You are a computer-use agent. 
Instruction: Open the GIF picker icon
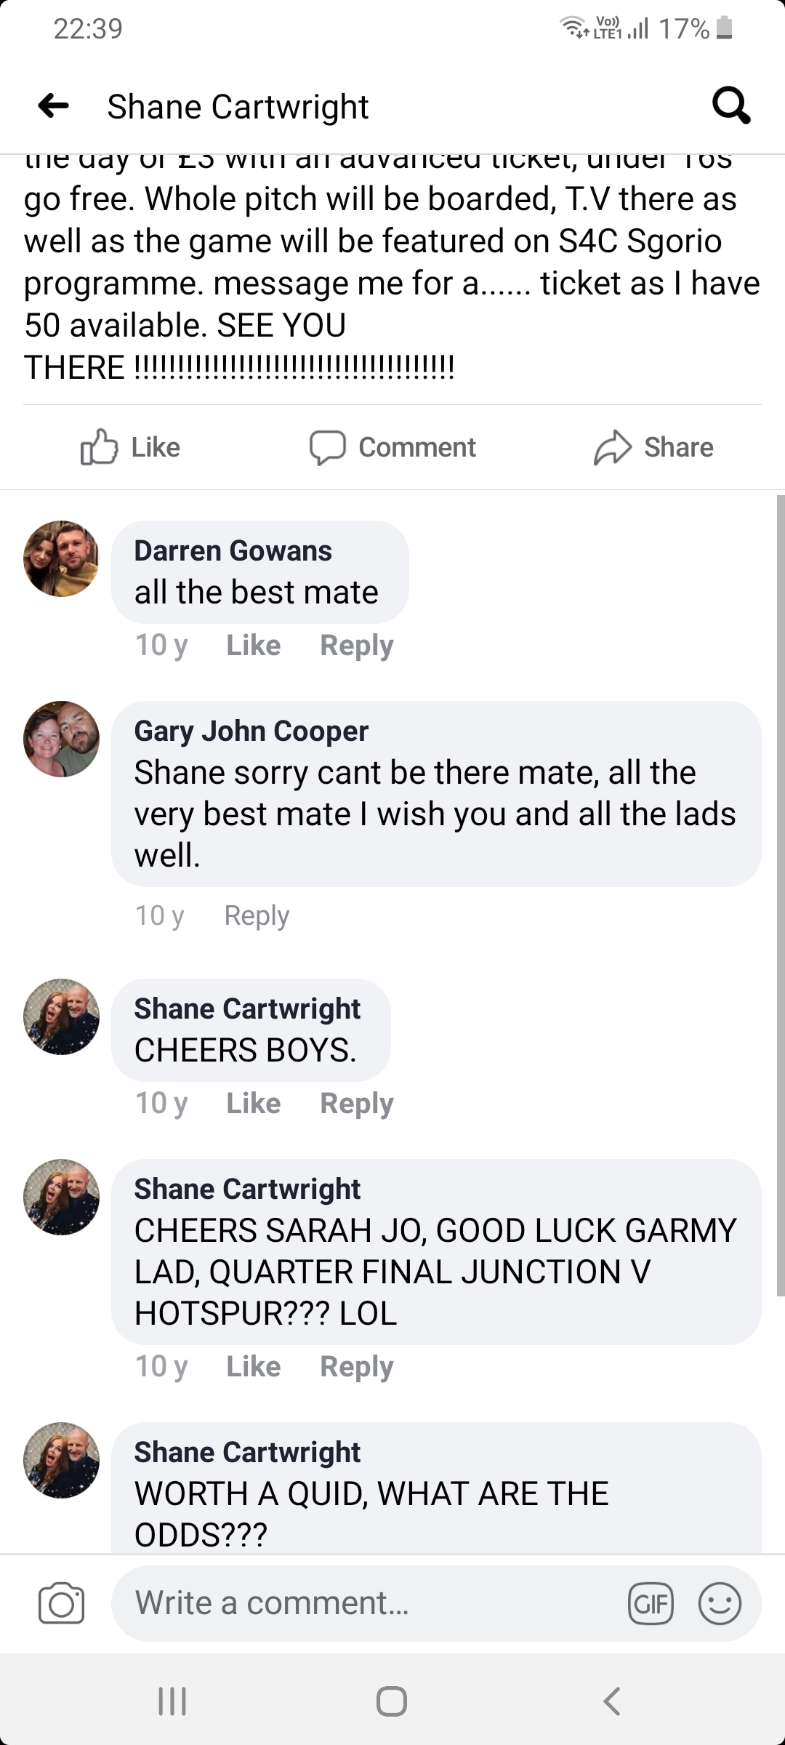click(x=651, y=1603)
